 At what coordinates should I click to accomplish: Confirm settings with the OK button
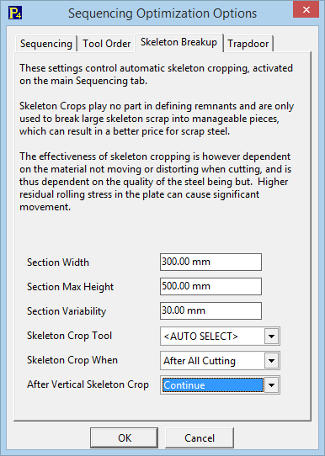tap(125, 437)
